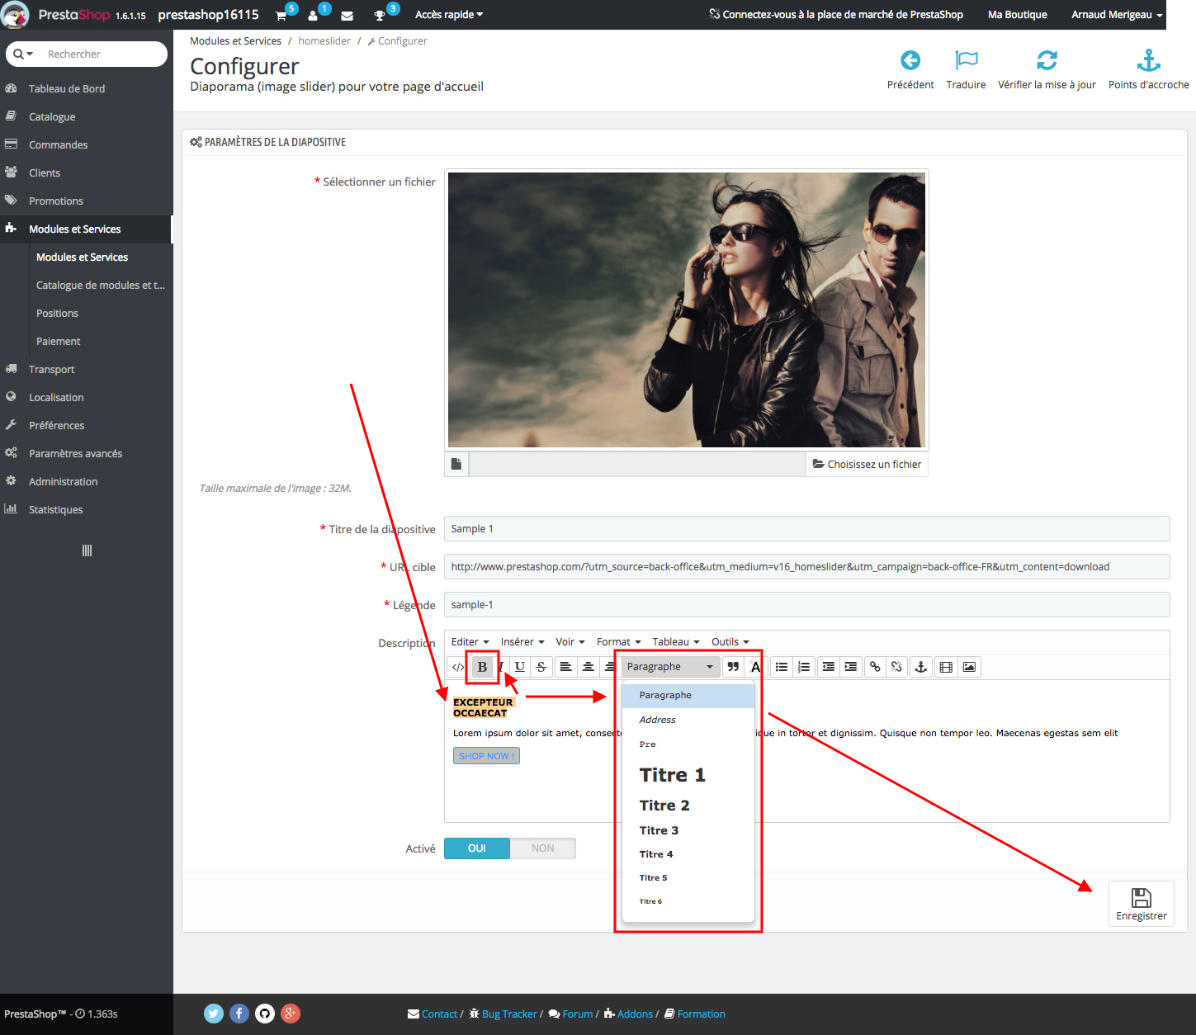
Task: Open the Format menu in the editor
Action: tap(617, 641)
